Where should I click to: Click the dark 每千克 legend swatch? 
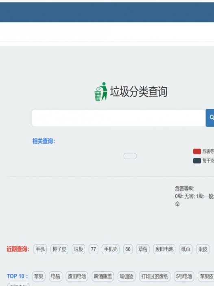click(x=197, y=161)
